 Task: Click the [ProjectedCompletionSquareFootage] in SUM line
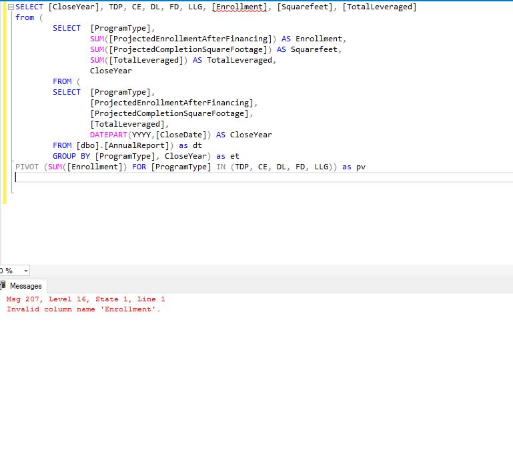click(188, 50)
